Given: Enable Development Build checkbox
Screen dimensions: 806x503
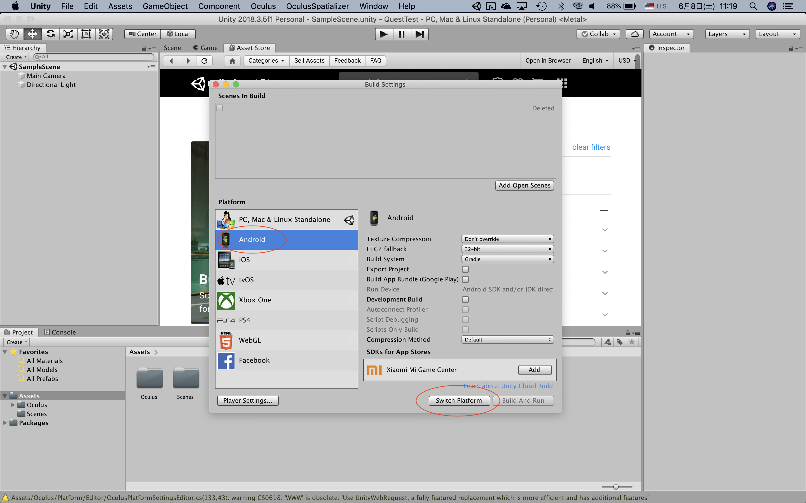Looking at the screenshot, I should click(465, 299).
